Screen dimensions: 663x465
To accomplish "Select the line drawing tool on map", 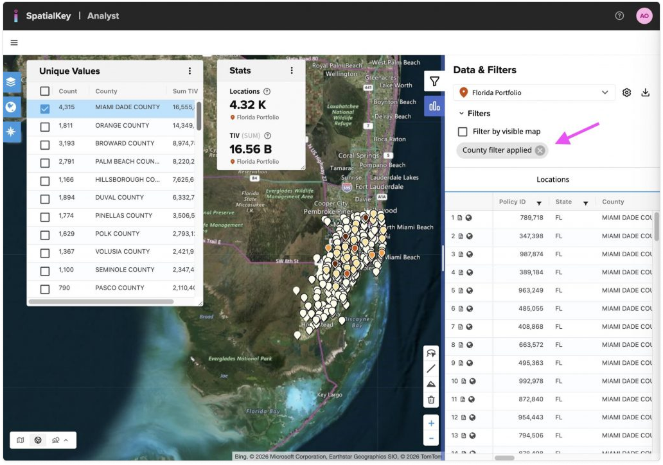I will pos(431,369).
